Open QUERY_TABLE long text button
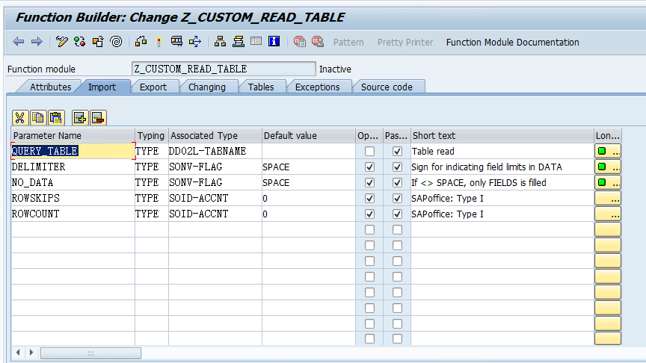This screenshot has height=363, width=646. pyautogui.click(x=608, y=151)
